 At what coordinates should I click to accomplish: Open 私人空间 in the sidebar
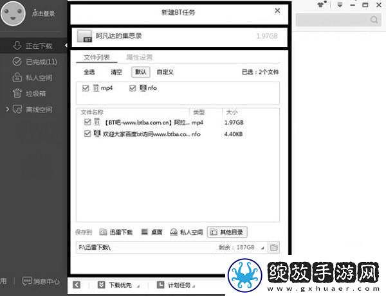point(32,78)
